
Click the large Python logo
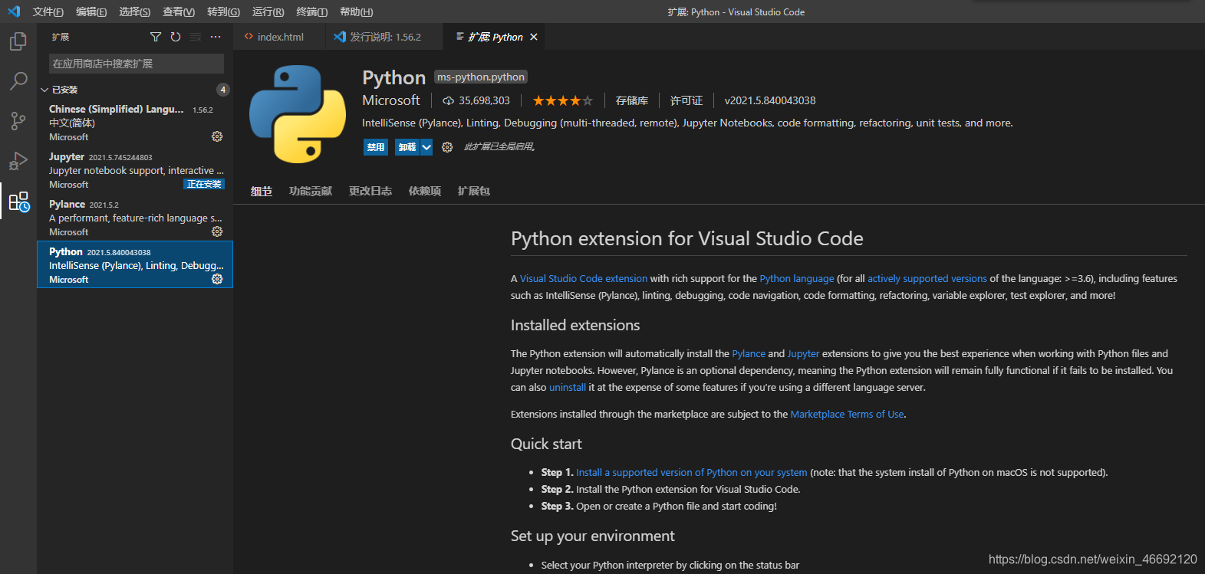[298, 113]
